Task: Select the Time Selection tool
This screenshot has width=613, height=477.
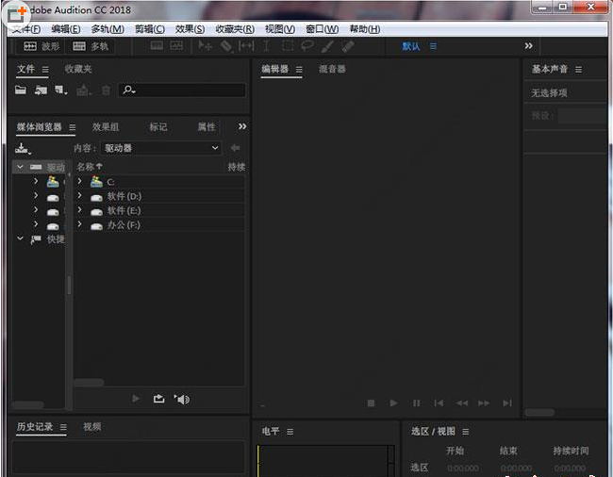Action: pyautogui.click(x=266, y=45)
